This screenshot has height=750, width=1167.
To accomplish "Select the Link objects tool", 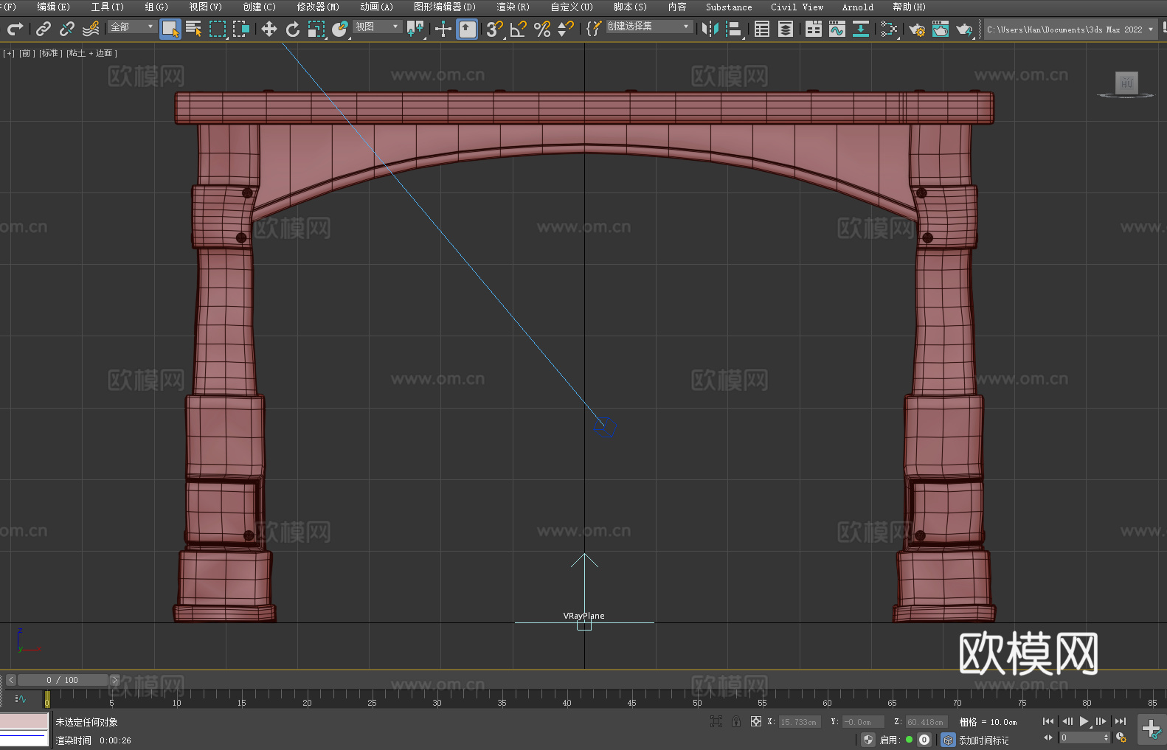I will (x=44, y=29).
